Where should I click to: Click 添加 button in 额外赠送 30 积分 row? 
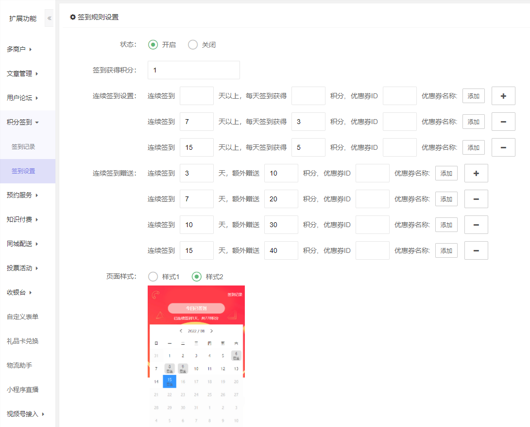pyautogui.click(x=446, y=225)
